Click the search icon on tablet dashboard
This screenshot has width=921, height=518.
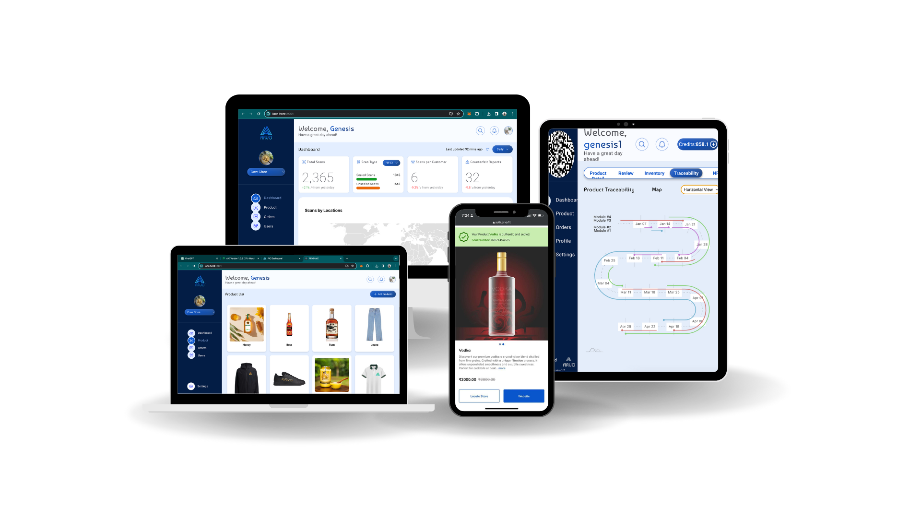click(642, 144)
